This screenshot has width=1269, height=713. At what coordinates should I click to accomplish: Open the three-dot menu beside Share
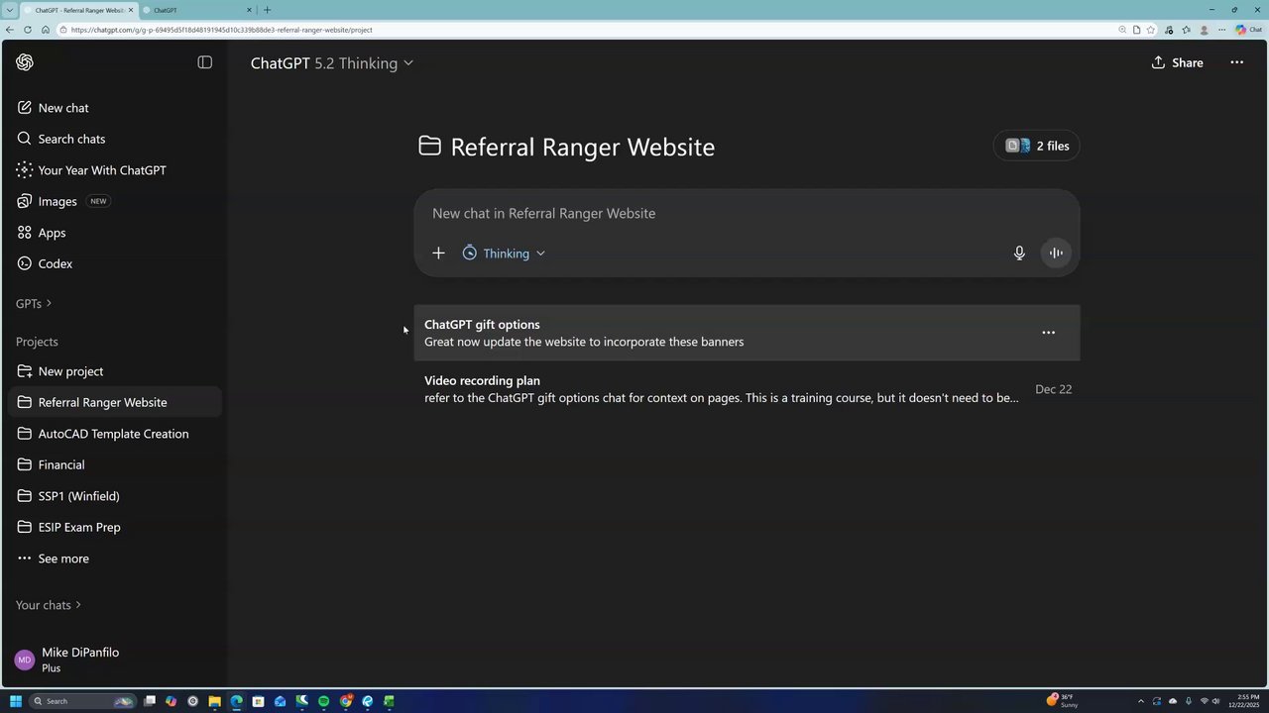(x=1237, y=62)
